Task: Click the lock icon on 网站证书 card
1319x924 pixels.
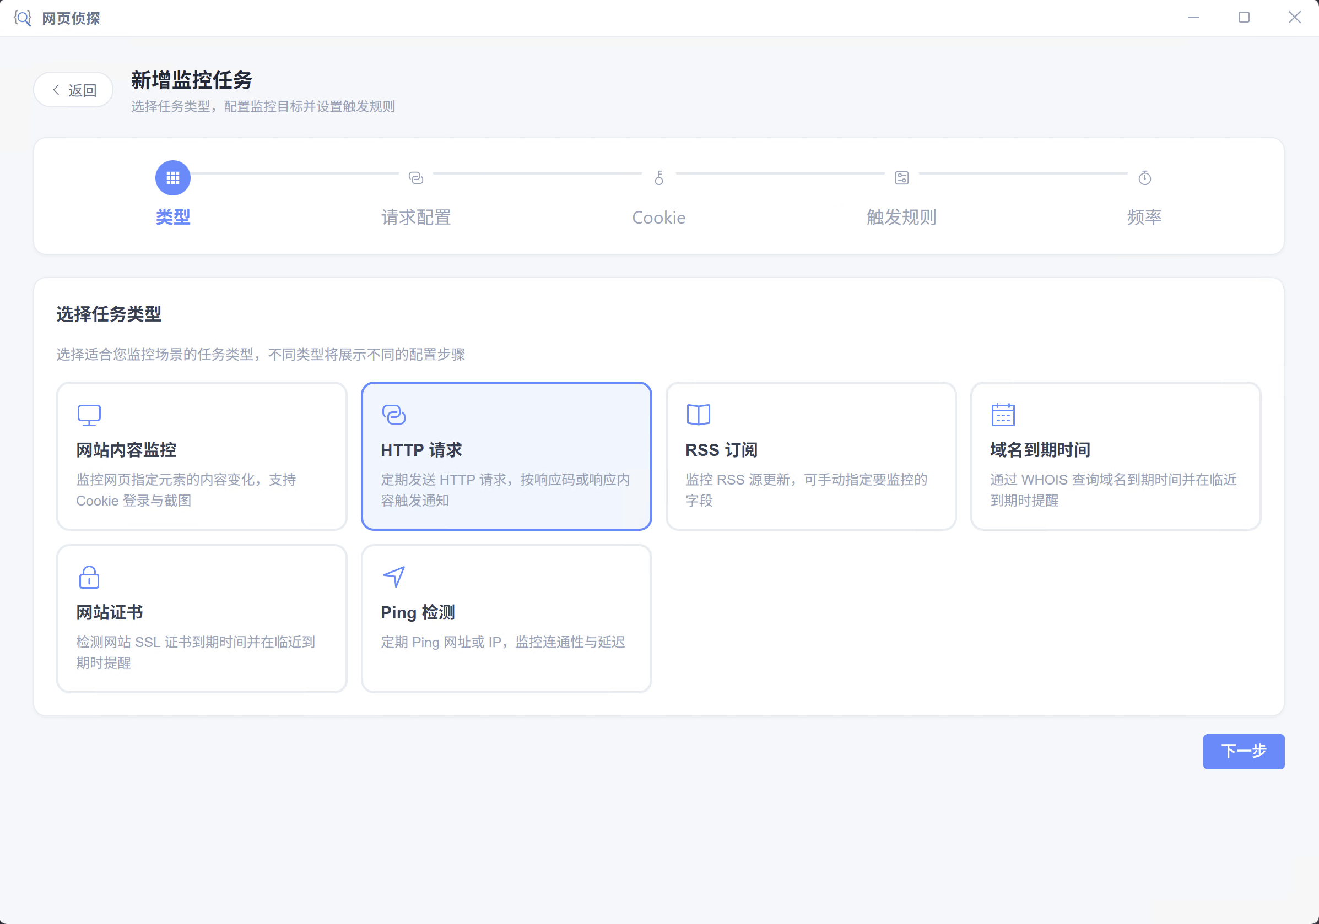Action: (89, 577)
